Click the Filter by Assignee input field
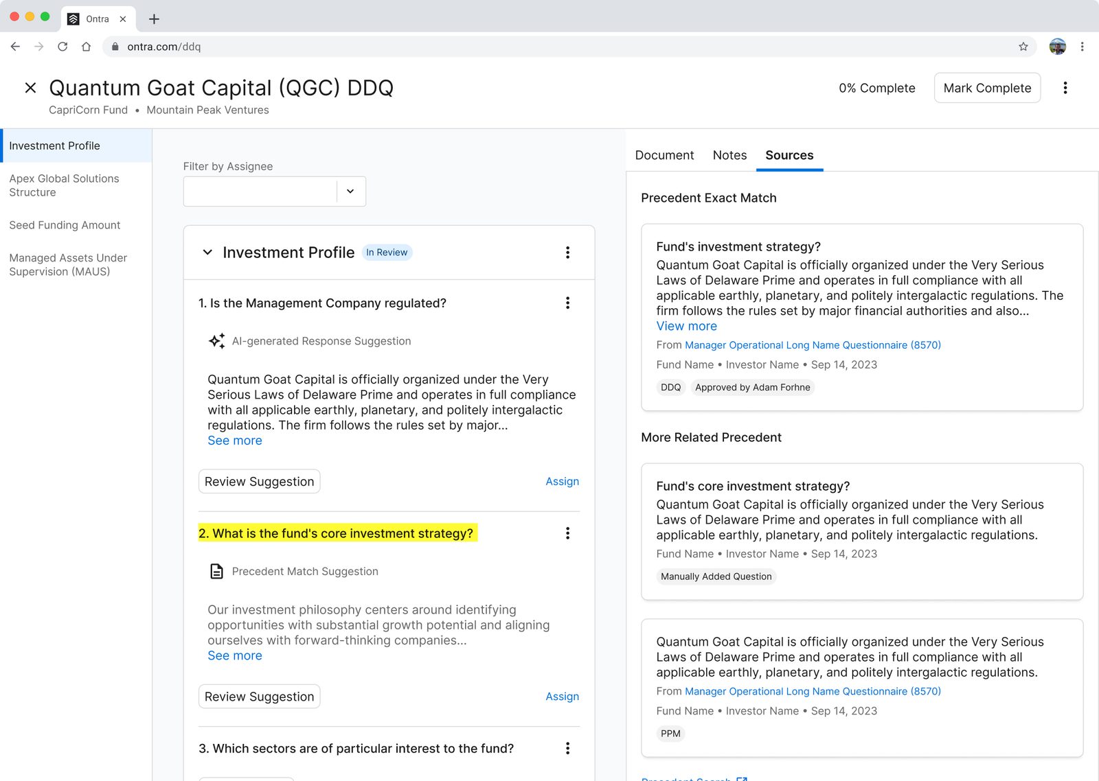 [260, 191]
